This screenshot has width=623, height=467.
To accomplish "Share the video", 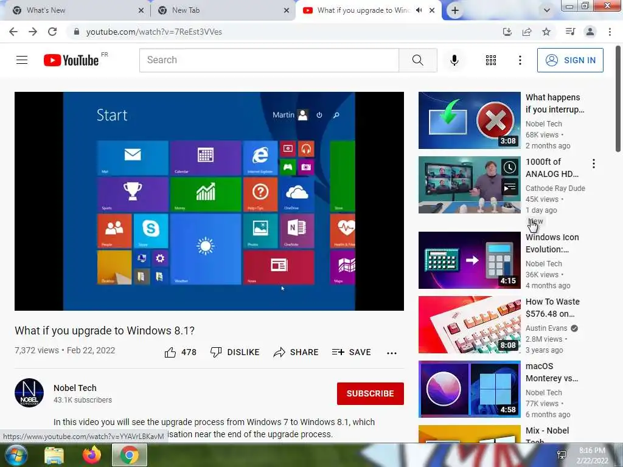I will click(296, 352).
